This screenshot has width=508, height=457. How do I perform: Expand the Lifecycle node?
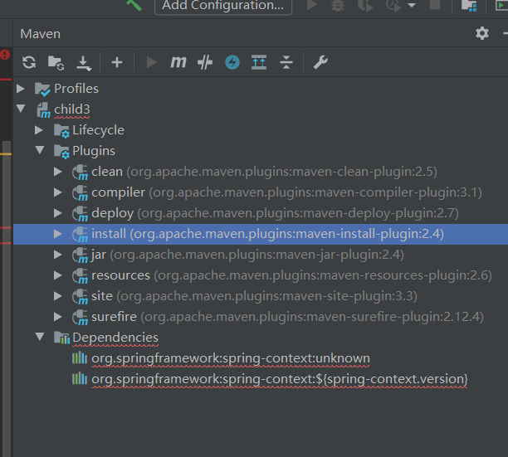tap(39, 129)
